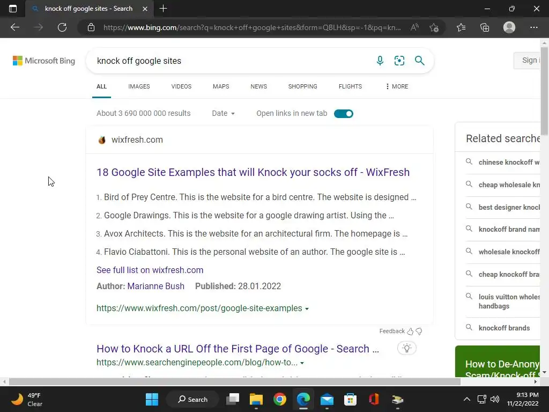Click the horizontal scrollbar thumb
549x412 pixels.
tap(235, 382)
